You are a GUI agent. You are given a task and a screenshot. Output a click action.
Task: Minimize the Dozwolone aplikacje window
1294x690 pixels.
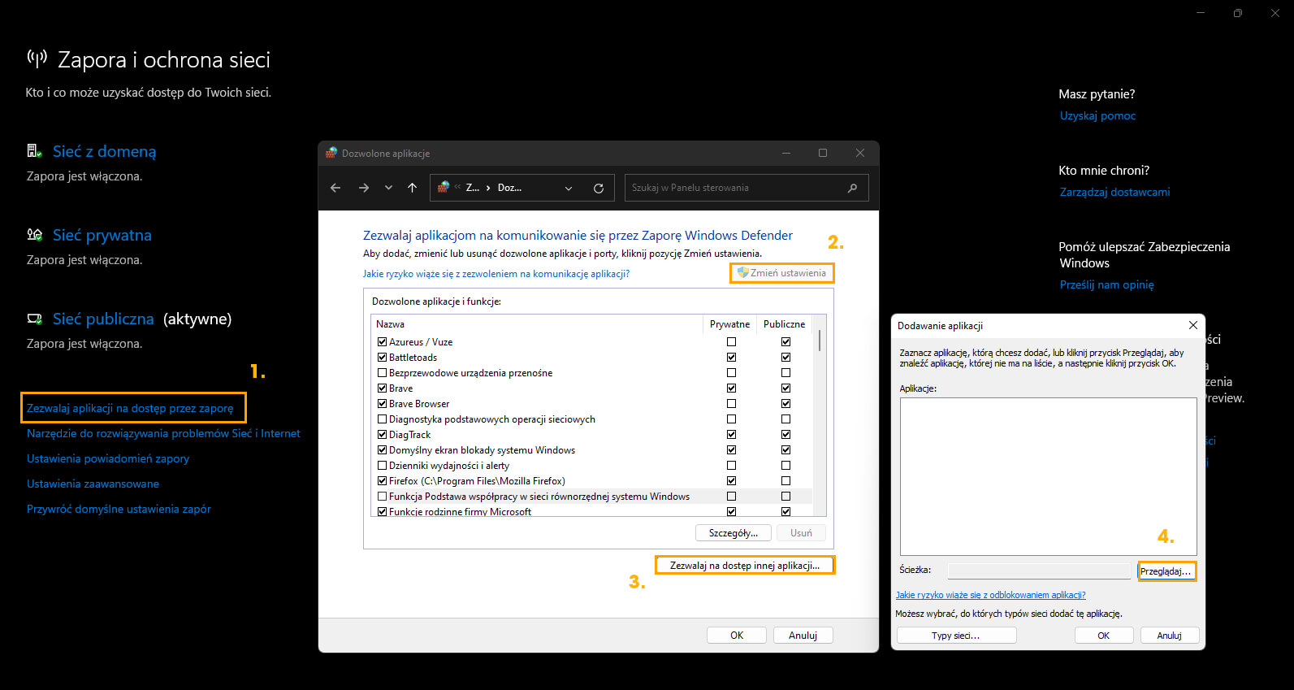click(x=786, y=153)
